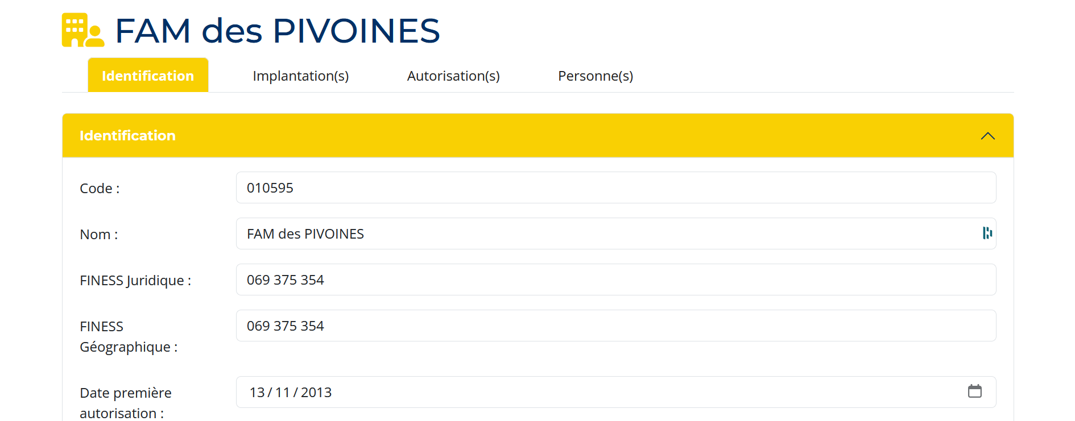Click the "FINESS Géographique :" label

[x=129, y=337]
